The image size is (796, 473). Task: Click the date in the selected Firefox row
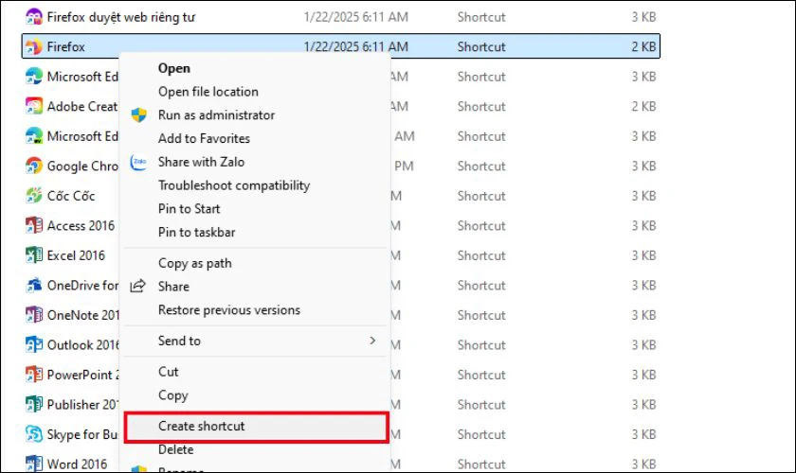(x=356, y=46)
